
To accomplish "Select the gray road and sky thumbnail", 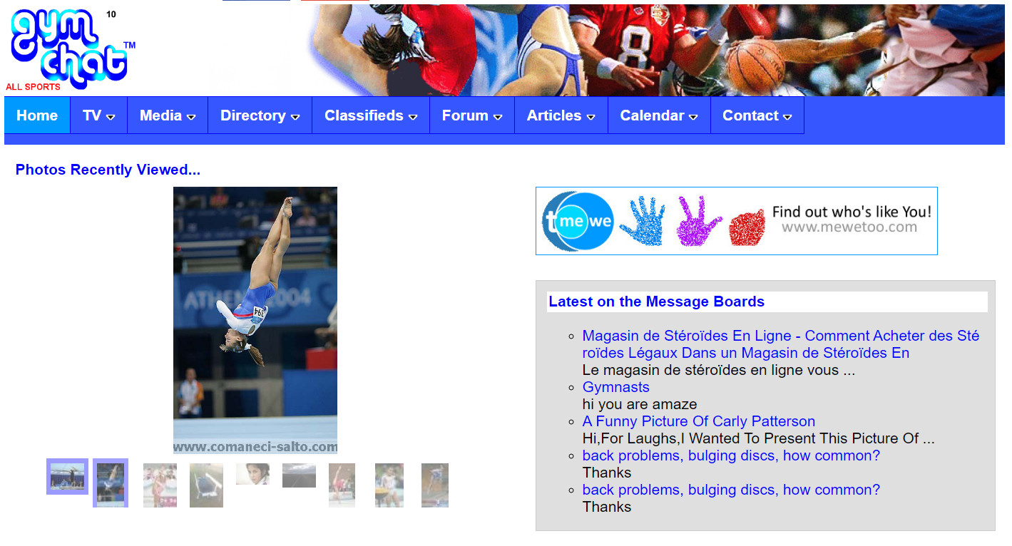I will pos(299,475).
